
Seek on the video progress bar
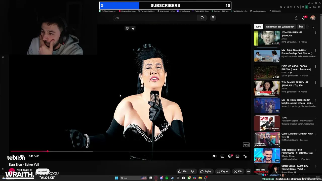coord(130,151)
